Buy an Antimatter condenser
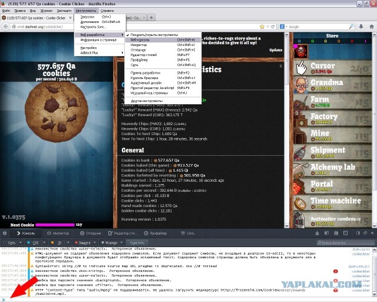377x302 pixels. 332,220
